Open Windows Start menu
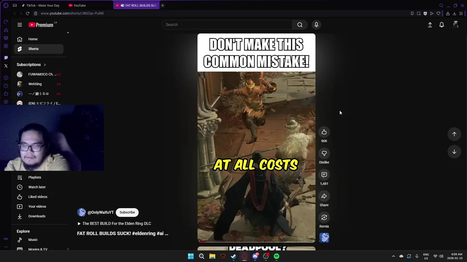The image size is (467, 262). pos(191,256)
